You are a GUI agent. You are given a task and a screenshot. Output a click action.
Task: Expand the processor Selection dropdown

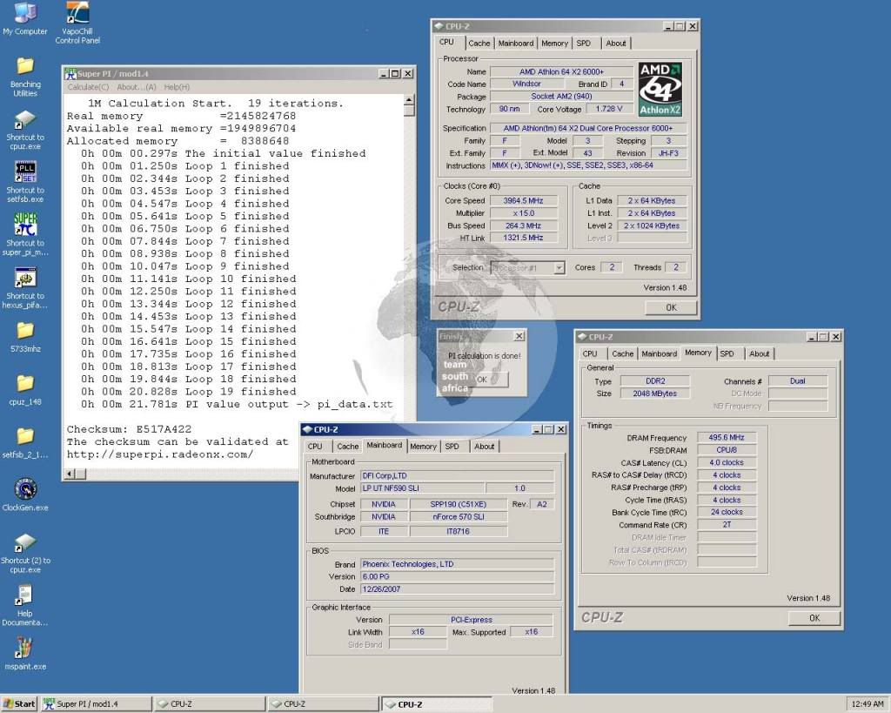[x=559, y=267]
